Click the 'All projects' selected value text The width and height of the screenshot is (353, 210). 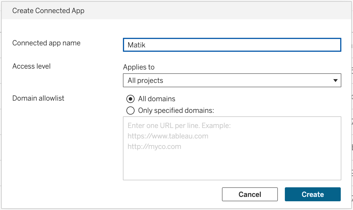(145, 81)
